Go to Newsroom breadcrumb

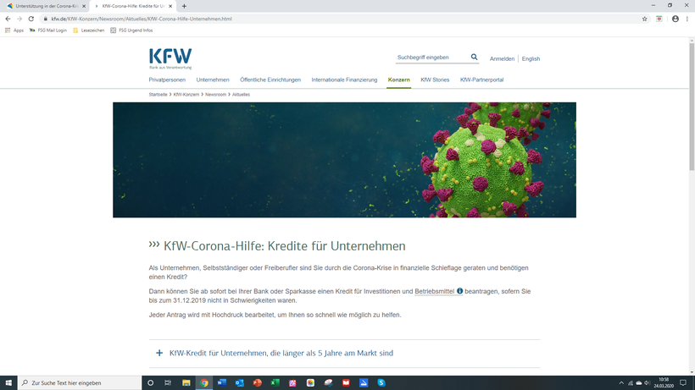(215, 95)
